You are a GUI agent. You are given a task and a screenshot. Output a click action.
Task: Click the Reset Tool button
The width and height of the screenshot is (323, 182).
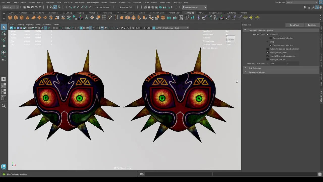[294, 25]
